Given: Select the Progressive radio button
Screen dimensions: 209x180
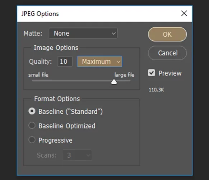Looking at the screenshot, I should point(32,140).
